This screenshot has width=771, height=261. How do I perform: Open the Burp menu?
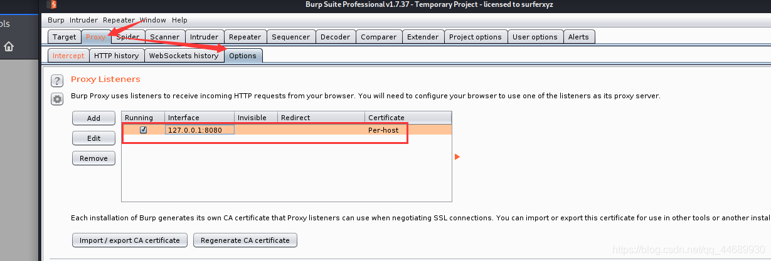pyautogui.click(x=56, y=20)
